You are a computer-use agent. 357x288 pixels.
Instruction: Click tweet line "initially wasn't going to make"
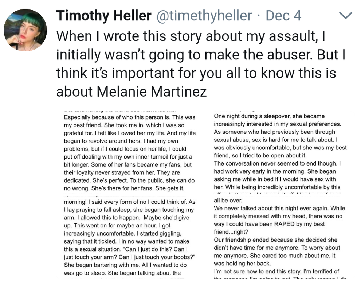coord(200,54)
